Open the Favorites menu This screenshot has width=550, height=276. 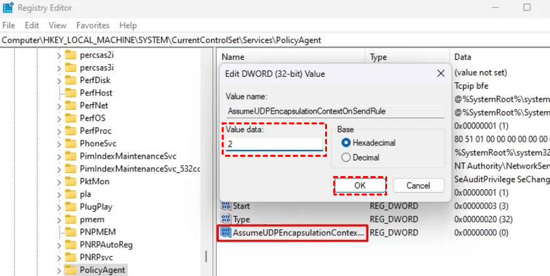93,26
